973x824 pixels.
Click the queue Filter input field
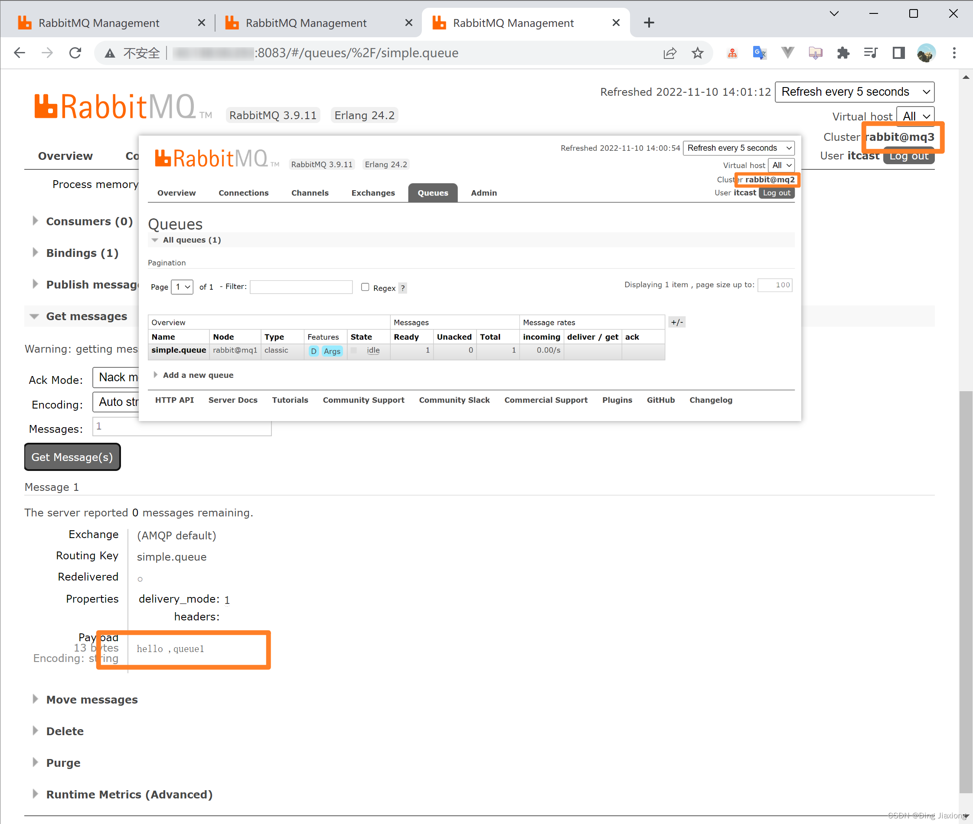click(301, 287)
